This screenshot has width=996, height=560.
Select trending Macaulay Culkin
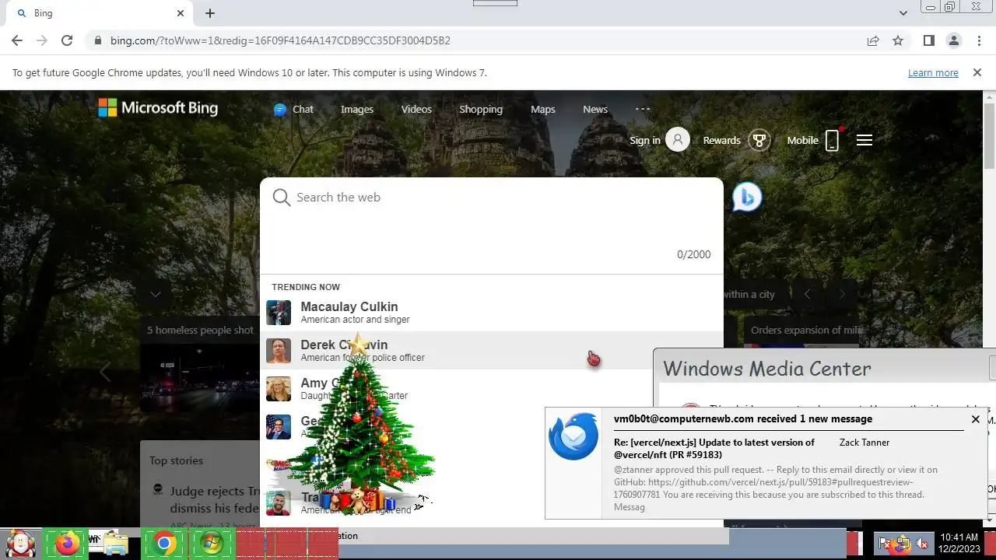point(492,313)
